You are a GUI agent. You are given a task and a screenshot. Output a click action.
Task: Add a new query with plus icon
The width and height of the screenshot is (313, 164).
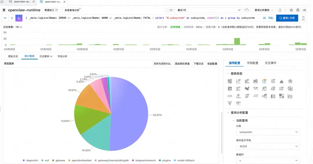click(x=12, y=18)
